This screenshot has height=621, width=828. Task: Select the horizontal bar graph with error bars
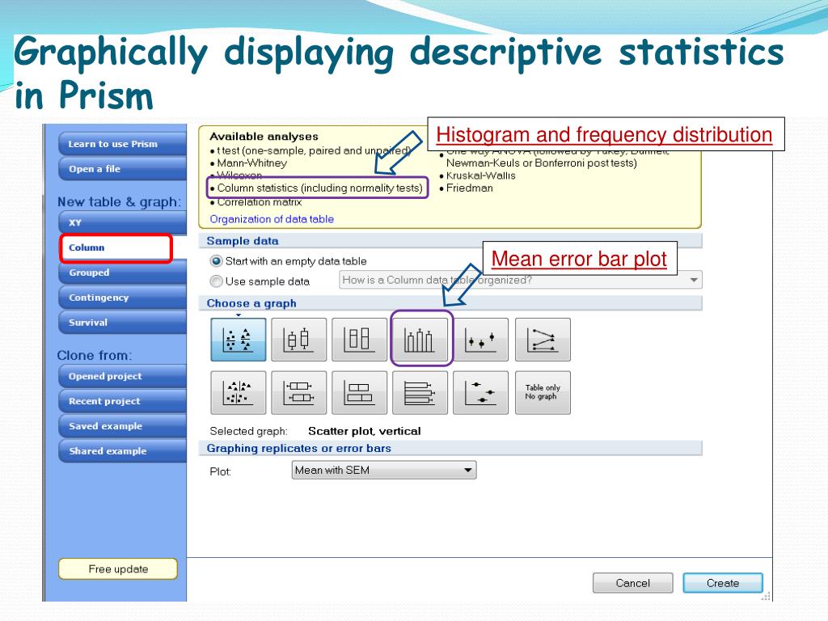tap(420, 393)
